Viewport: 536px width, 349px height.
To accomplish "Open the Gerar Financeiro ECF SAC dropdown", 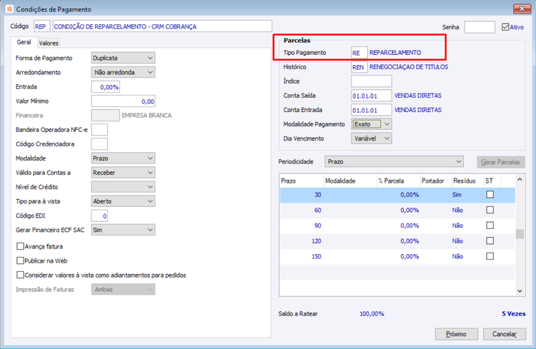I will tap(123, 230).
